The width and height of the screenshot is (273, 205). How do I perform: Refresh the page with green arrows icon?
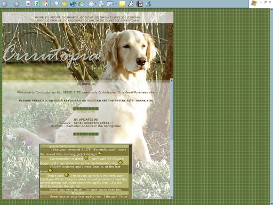point(37,4)
